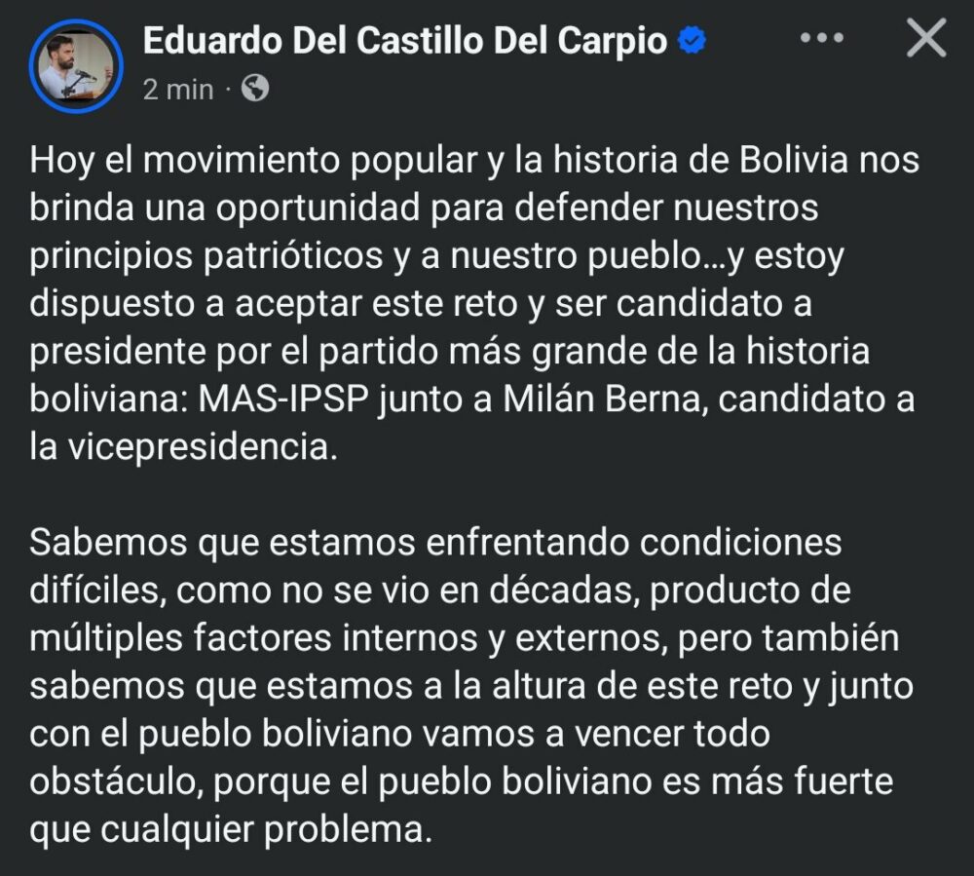Click the final line 'que cualquier problema.'
974x876 pixels.
(x=231, y=829)
